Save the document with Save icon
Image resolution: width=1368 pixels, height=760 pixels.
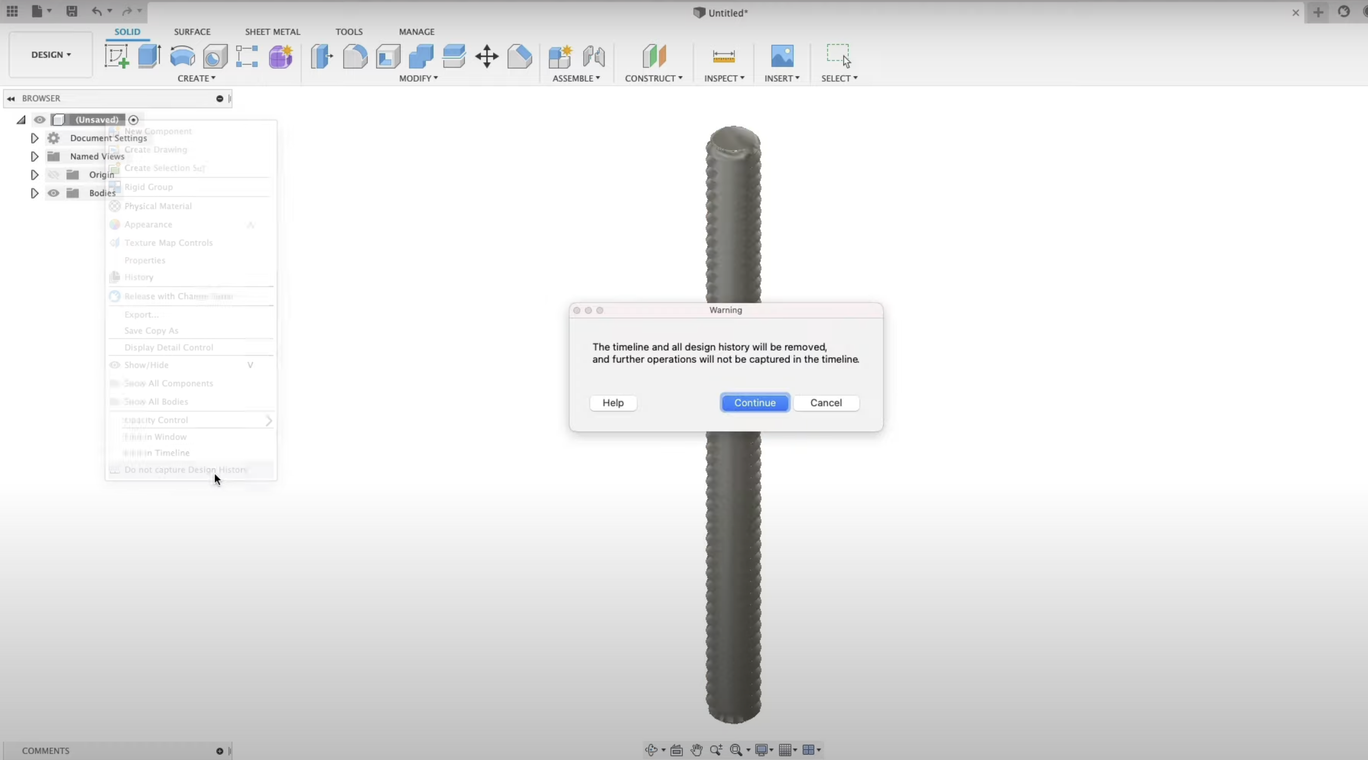click(72, 11)
